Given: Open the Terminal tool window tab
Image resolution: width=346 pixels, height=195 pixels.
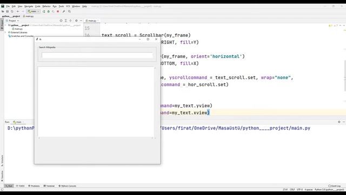Looking at the screenshot, I should 49,186.
